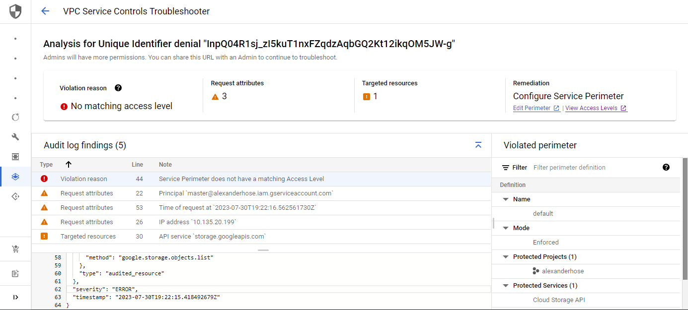Open the release notes document icon

15,273
